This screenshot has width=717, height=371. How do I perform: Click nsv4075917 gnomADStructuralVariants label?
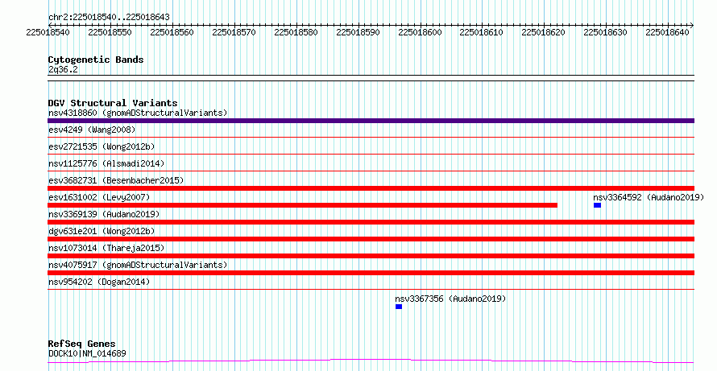click(x=138, y=265)
